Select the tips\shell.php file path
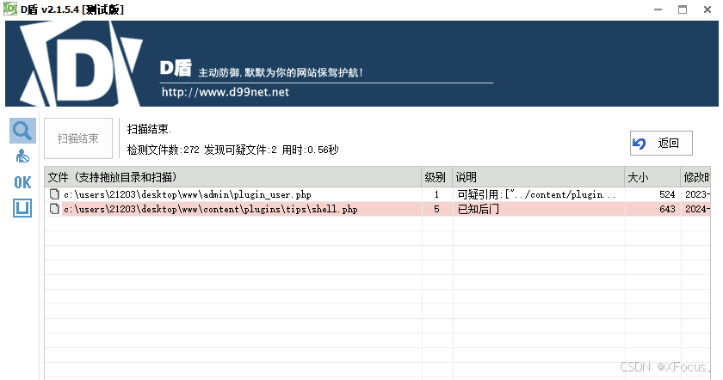 pyautogui.click(x=211, y=210)
